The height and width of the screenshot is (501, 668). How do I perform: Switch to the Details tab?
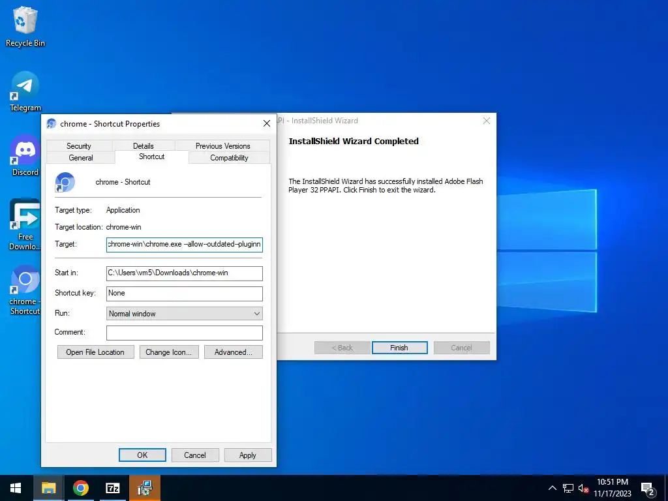(143, 145)
